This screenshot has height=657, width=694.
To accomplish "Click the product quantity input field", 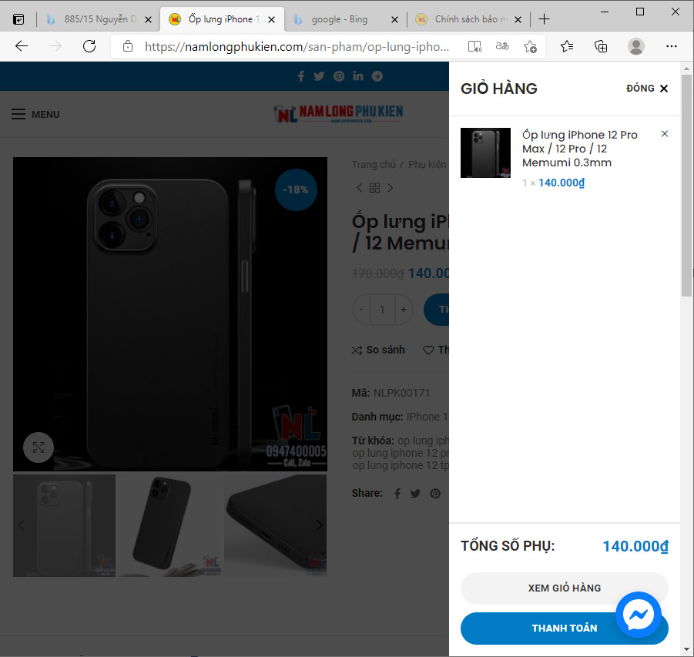I will [382, 310].
